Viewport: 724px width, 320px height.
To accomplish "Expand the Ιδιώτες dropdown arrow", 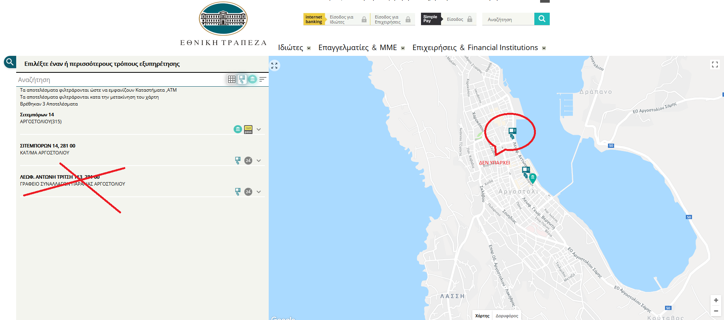I will [309, 48].
